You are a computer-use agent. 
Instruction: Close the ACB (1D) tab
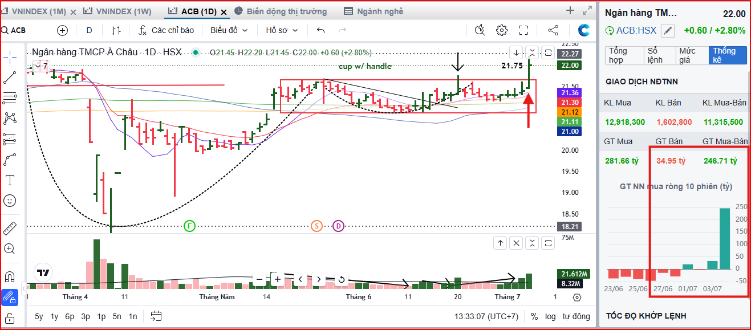pos(223,12)
